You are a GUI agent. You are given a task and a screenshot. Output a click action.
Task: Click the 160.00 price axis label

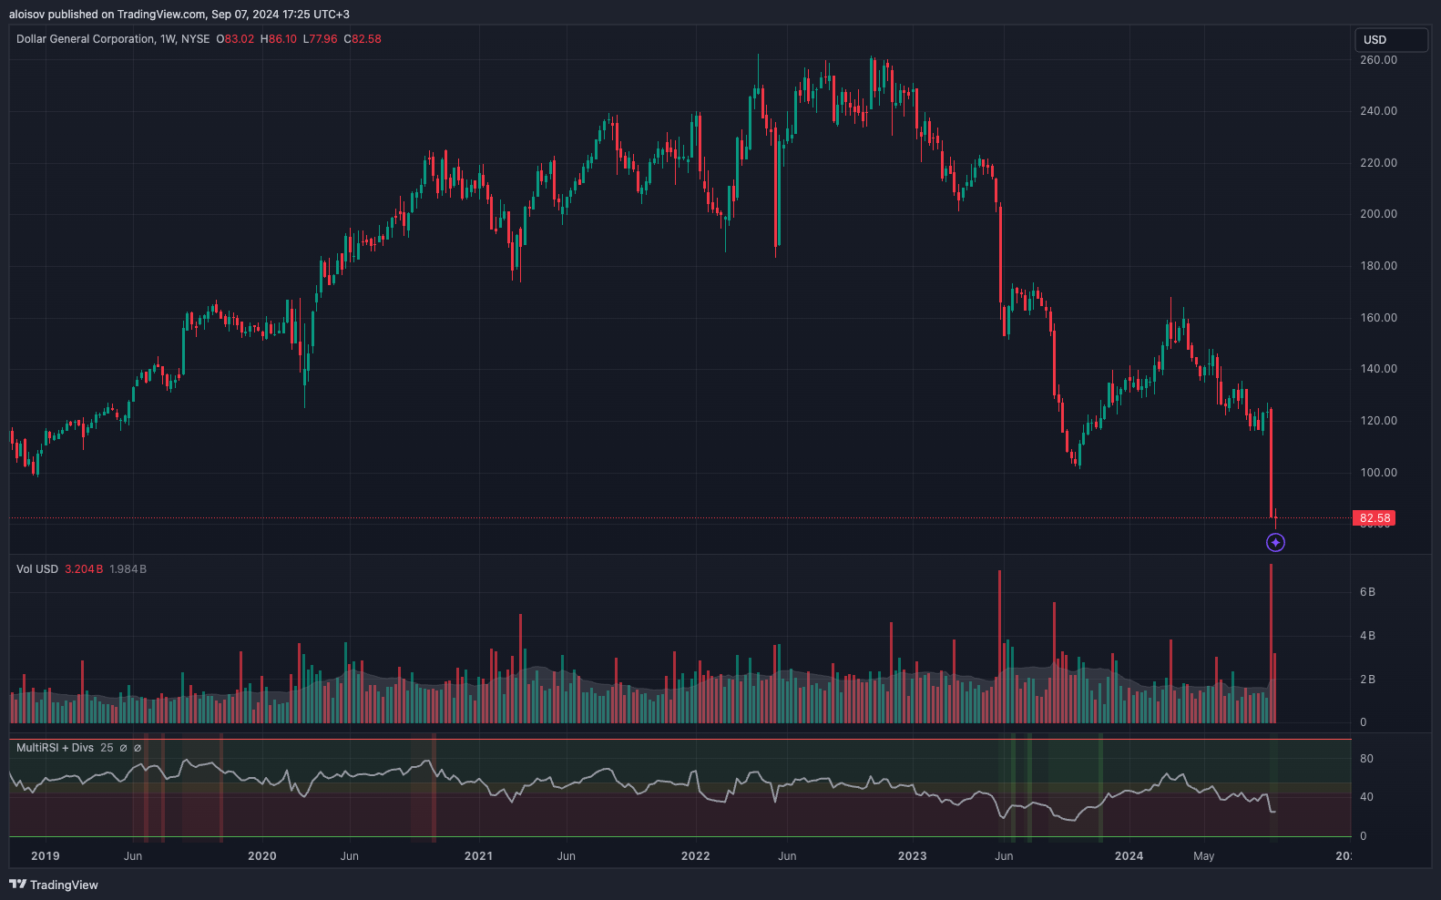click(1378, 318)
